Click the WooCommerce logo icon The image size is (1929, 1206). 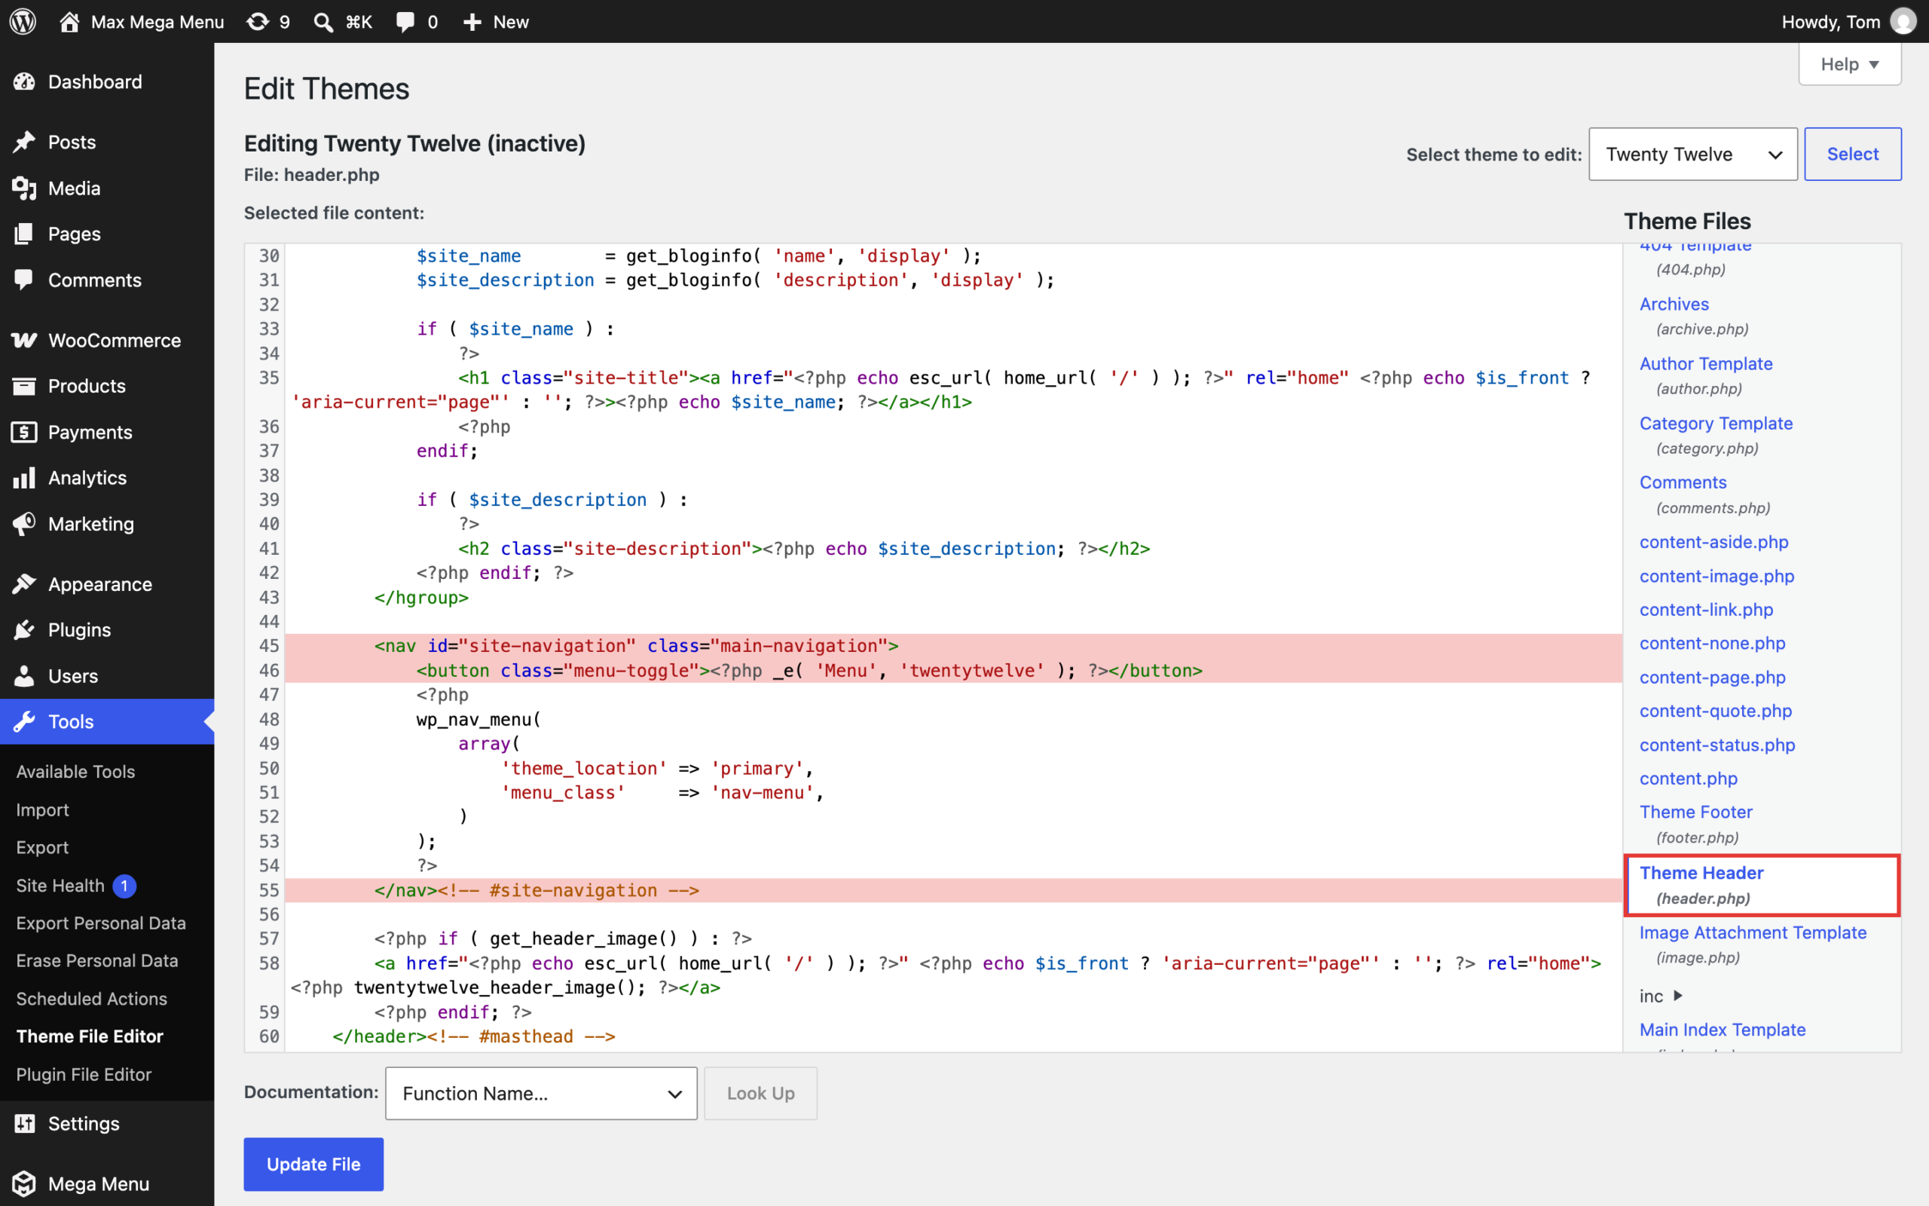[24, 340]
